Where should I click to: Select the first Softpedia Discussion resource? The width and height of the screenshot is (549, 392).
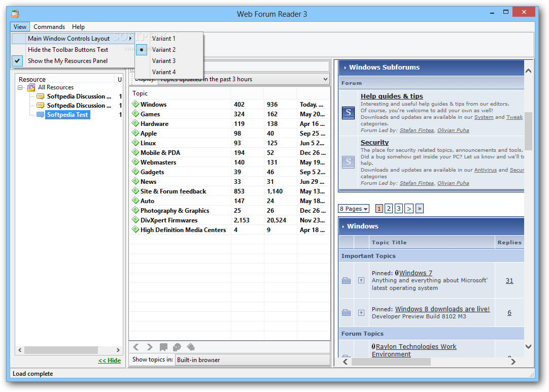(x=79, y=96)
